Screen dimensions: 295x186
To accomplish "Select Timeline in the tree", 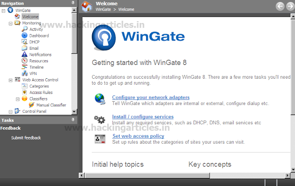I will [x=36, y=67].
